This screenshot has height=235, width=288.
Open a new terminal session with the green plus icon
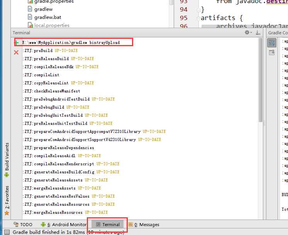point(16,42)
